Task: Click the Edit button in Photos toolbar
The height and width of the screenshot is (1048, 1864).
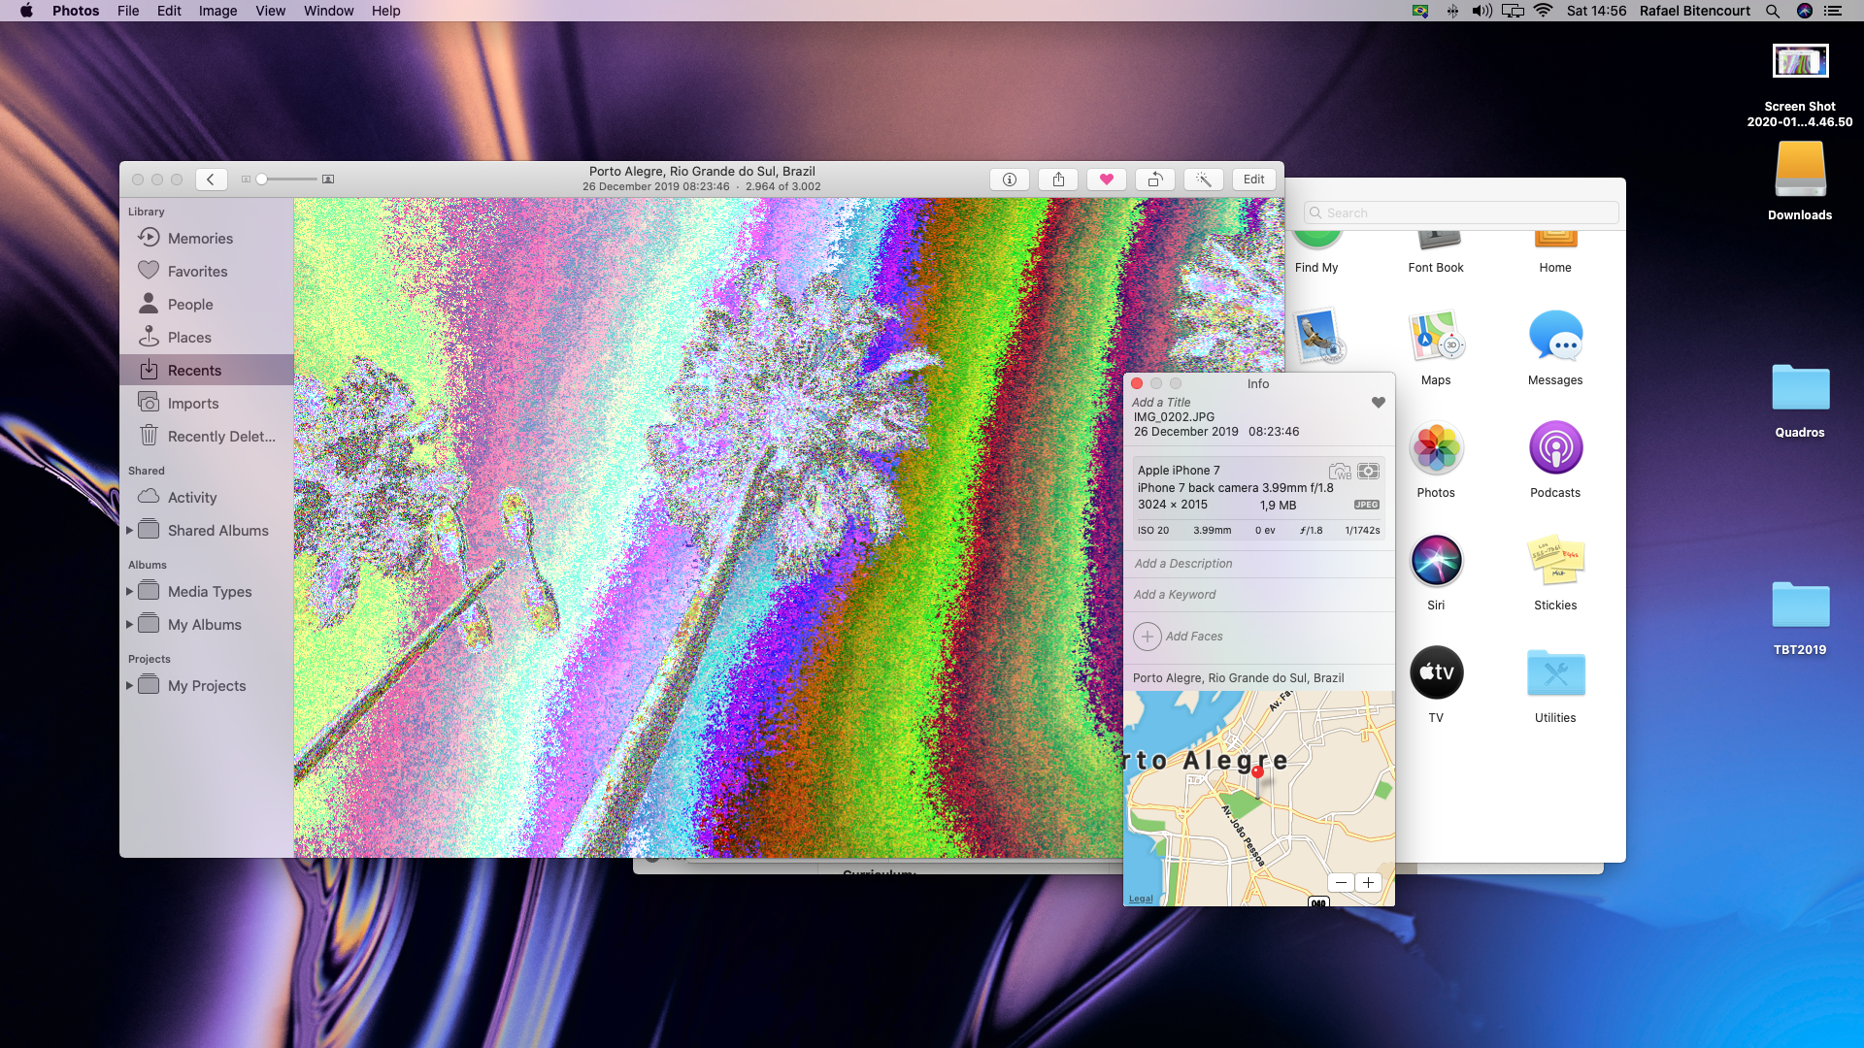Action: (x=1253, y=180)
